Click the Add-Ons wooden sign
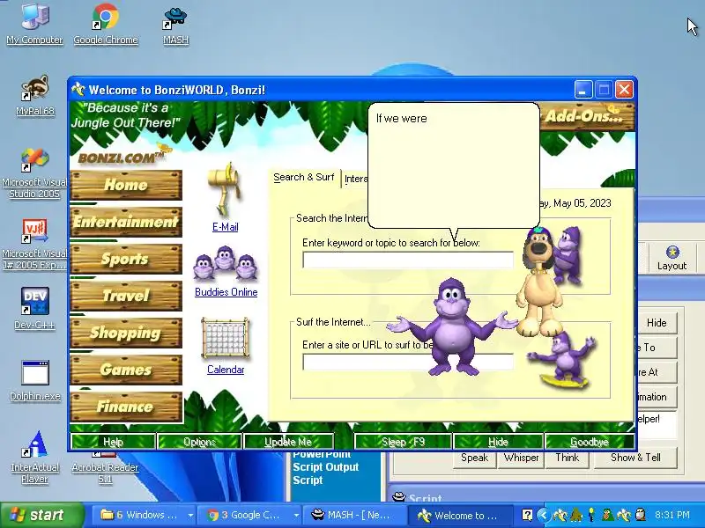The image size is (705, 528). 586,116
